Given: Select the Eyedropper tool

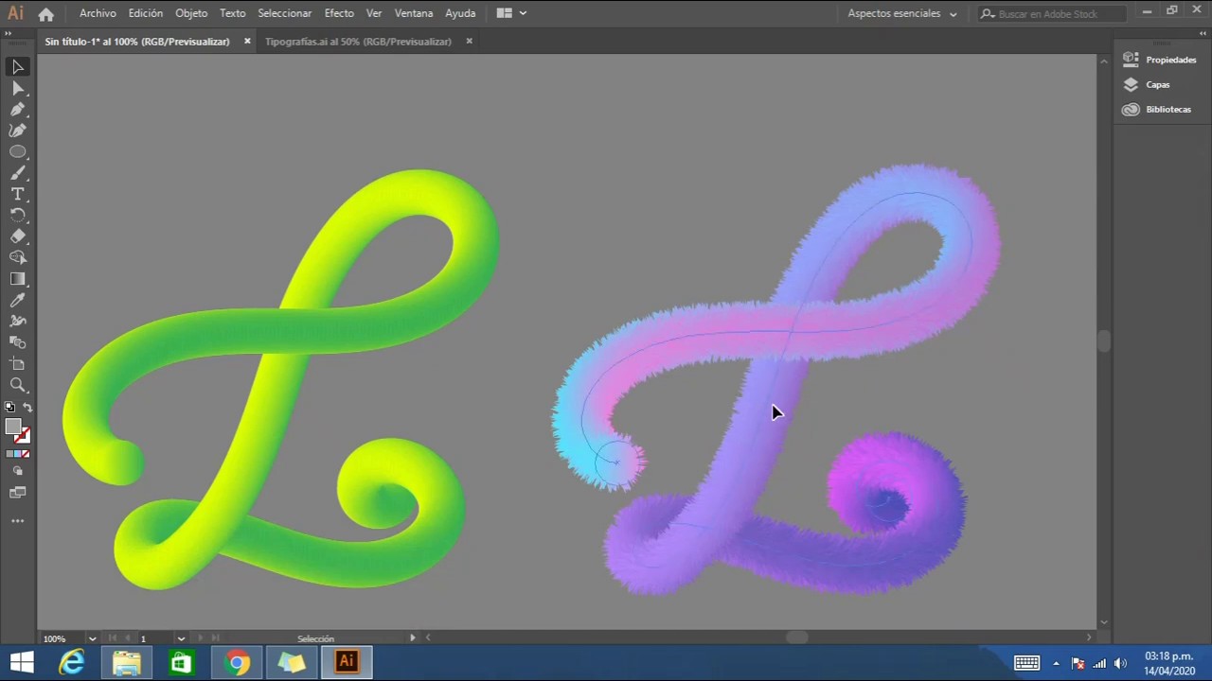Looking at the screenshot, I should point(18,300).
